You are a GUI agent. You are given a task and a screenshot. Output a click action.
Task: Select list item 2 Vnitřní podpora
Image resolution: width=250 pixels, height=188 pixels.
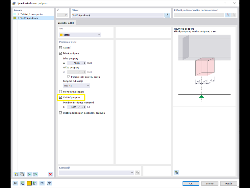(33, 18)
